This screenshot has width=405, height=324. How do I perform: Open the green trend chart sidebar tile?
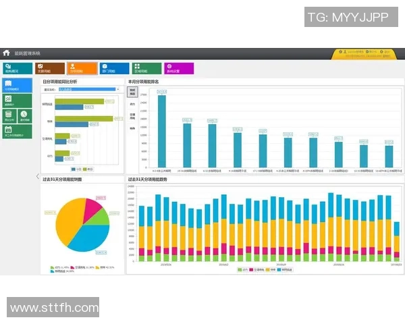tap(9, 101)
